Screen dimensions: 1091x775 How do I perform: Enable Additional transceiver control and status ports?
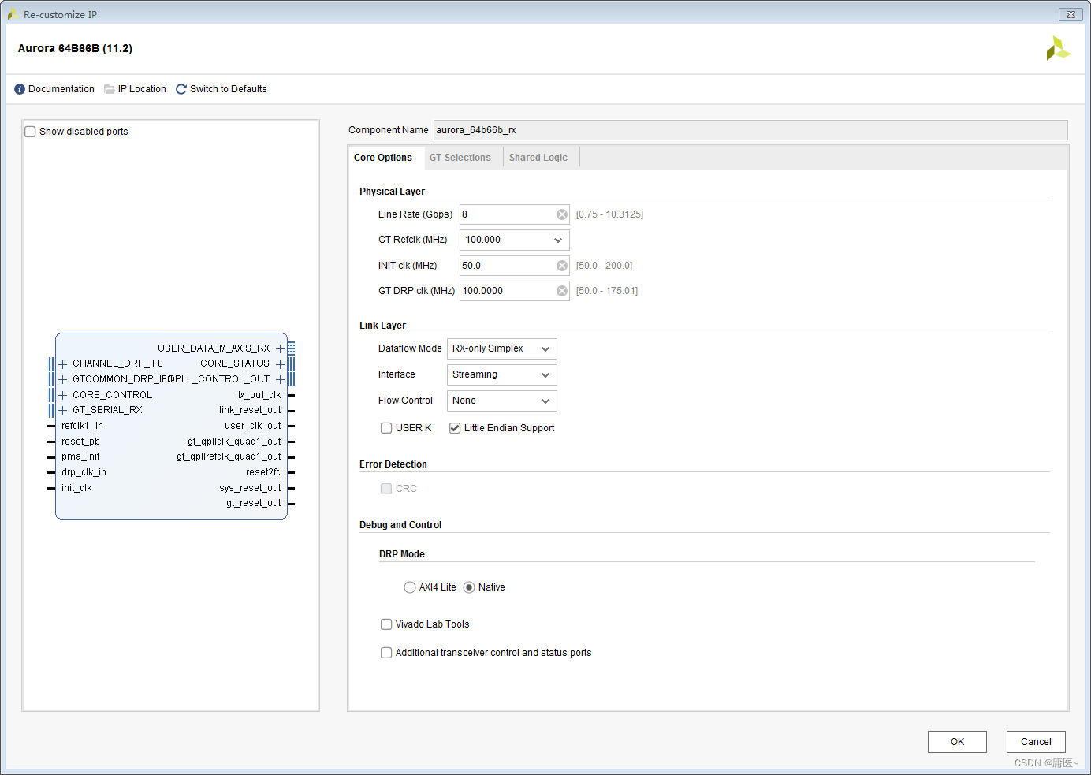(386, 653)
